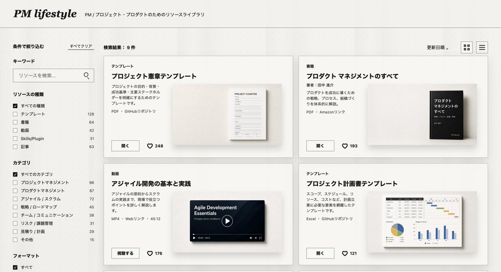501x272 pixels.
Task: Switch to grid view layout
Action: 467,47
